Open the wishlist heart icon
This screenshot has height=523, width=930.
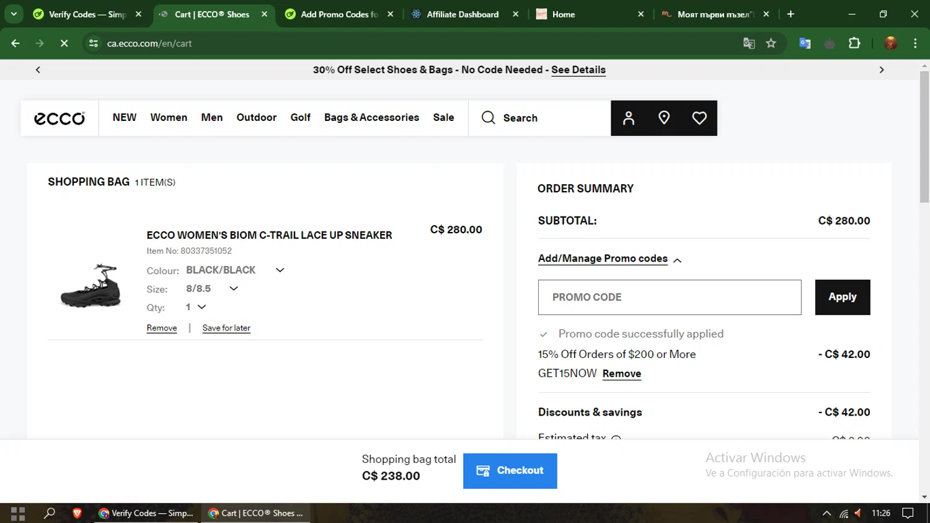699,118
